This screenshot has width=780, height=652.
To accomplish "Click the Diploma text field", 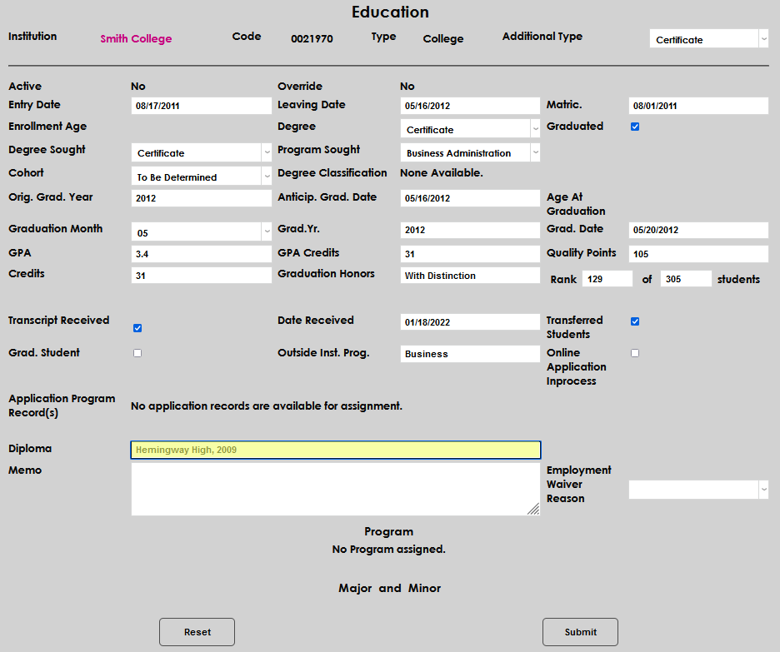I will click(x=335, y=450).
